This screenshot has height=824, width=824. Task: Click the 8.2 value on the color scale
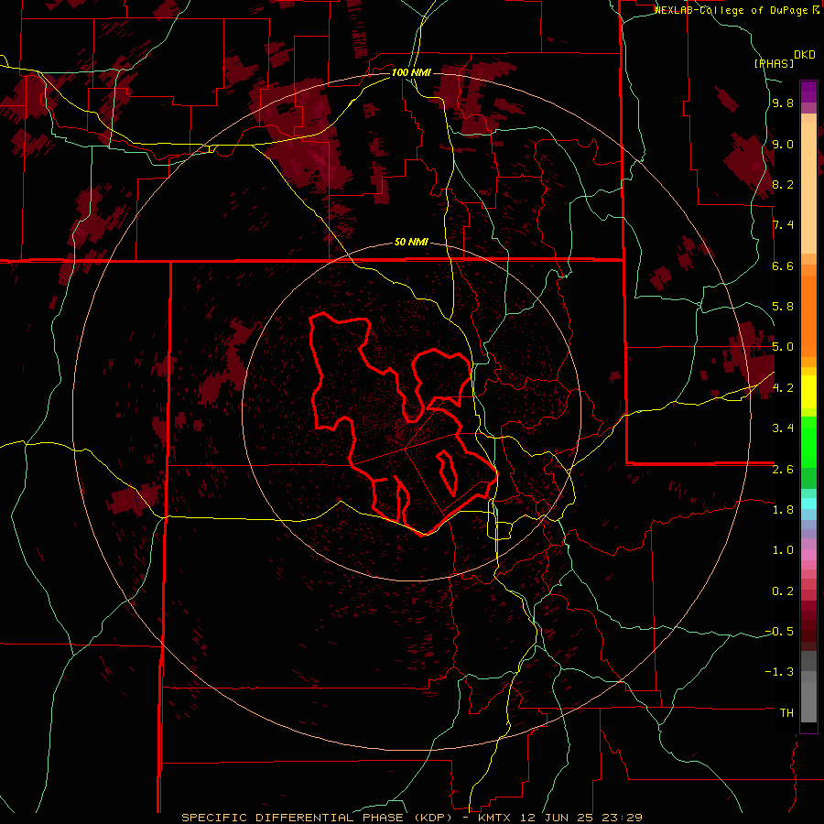(783, 185)
